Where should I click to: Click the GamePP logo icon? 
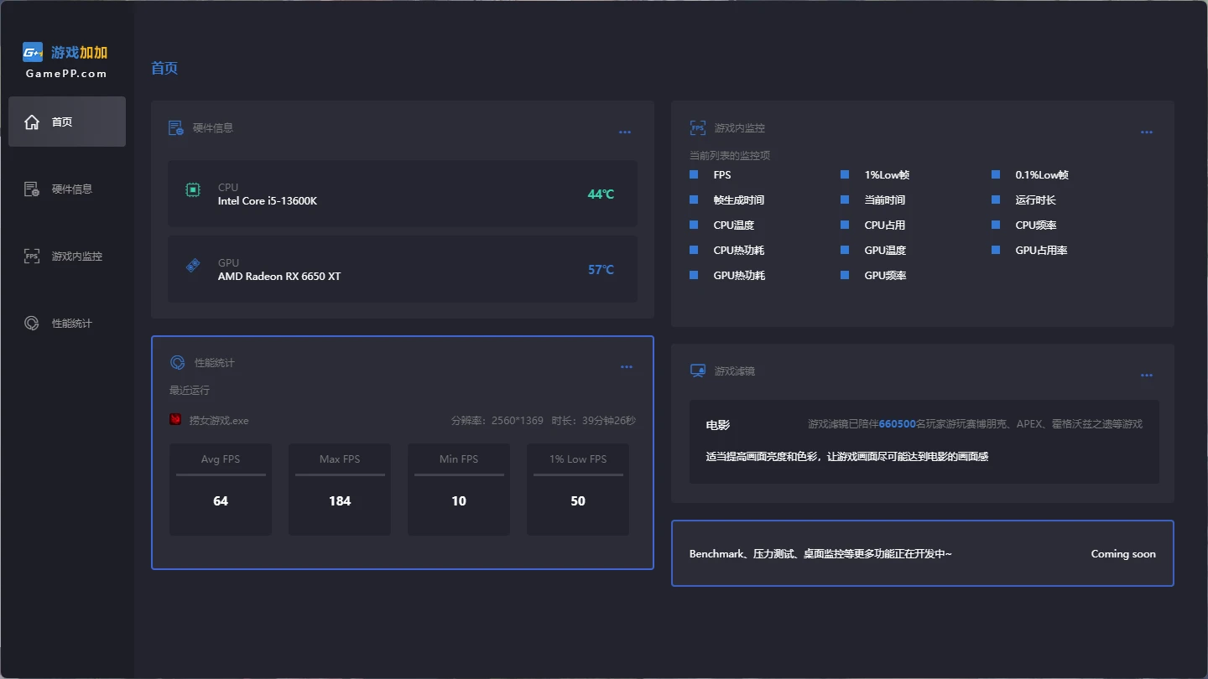point(33,53)
